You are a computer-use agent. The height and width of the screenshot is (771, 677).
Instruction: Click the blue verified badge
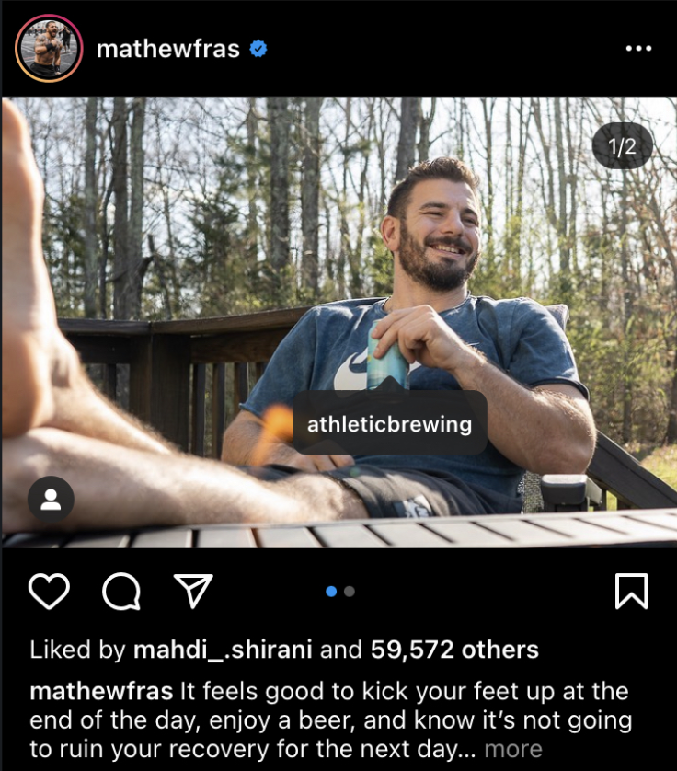click(258, 49)
